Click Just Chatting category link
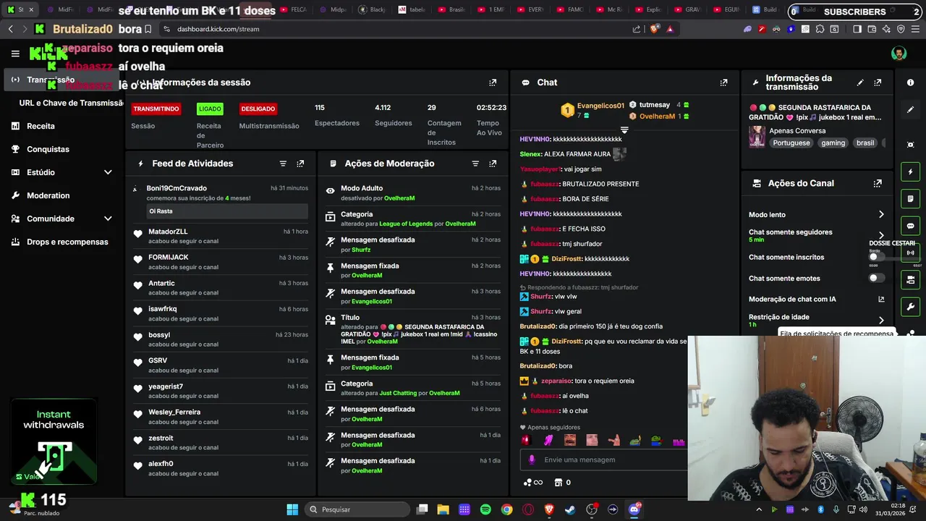Image resolution: width=926 pixels, height=521 pixels. pyautogui.click(x=398, y=393)
